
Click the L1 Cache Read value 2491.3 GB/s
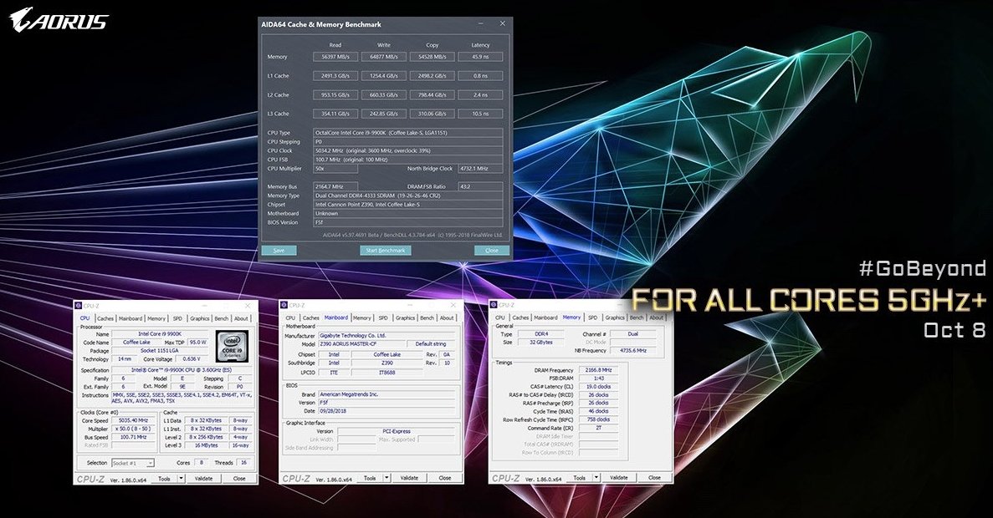(335, 76)
